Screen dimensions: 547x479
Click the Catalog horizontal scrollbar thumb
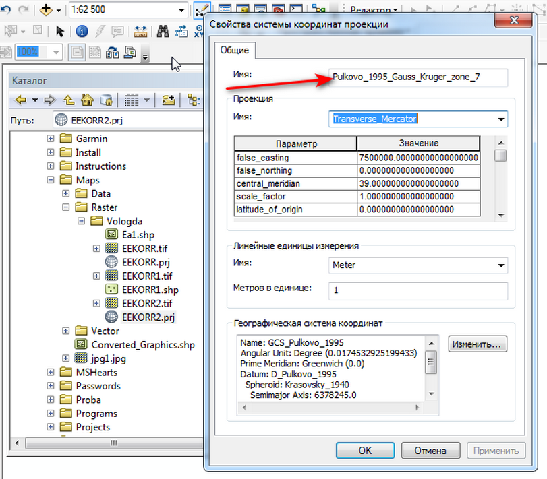pos(114,443)
